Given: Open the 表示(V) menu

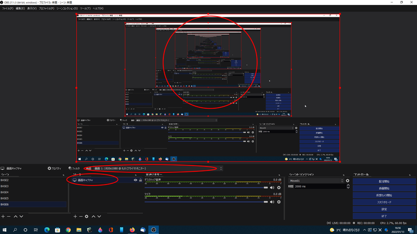Looking at the screenshot, I should [x=32, y=8].
